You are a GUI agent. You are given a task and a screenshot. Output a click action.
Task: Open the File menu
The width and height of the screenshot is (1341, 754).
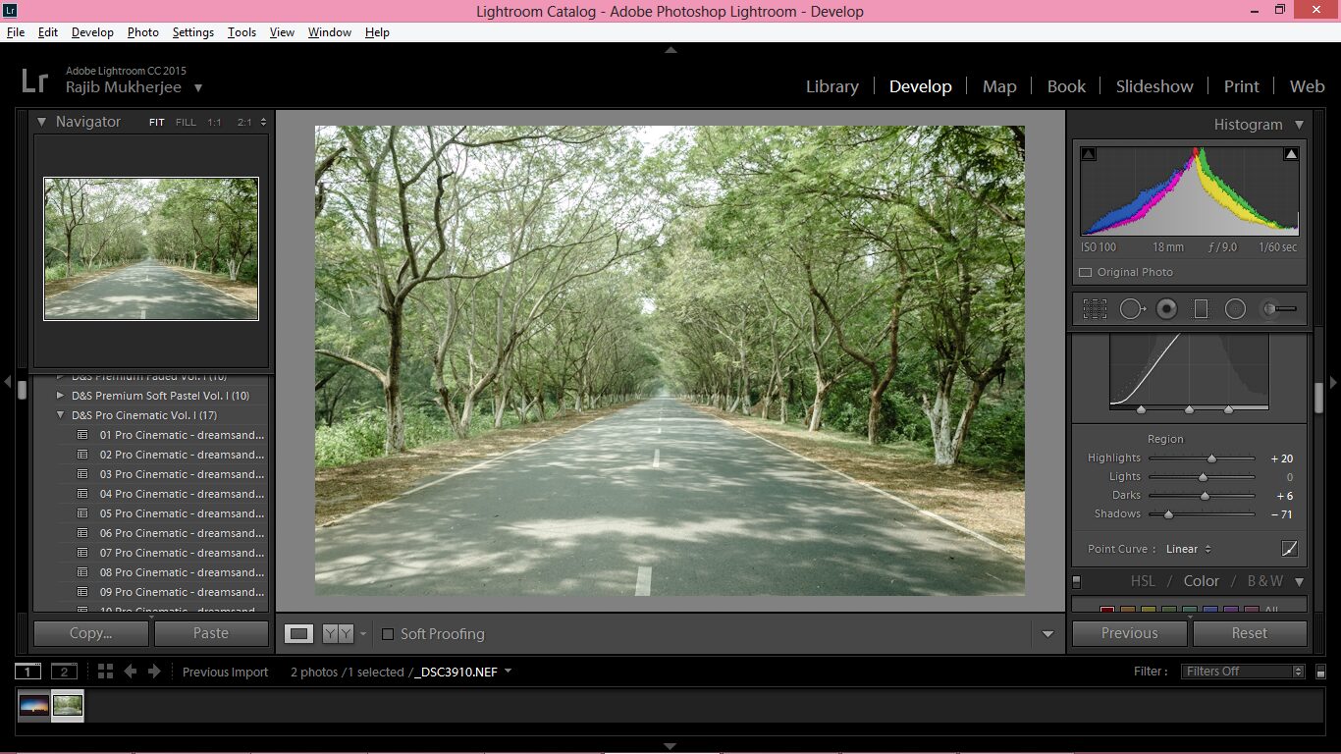pos(16,32)
